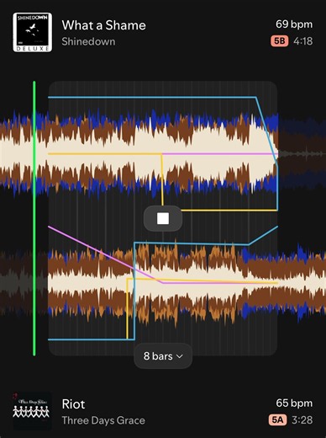Click the 65 bpm tempo label
Viewport: 326px width, 438px height.
pyautogui.click(x=294, y=403)
